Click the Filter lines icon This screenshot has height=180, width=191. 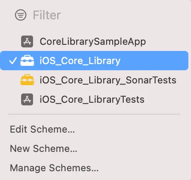click(21, 15)
